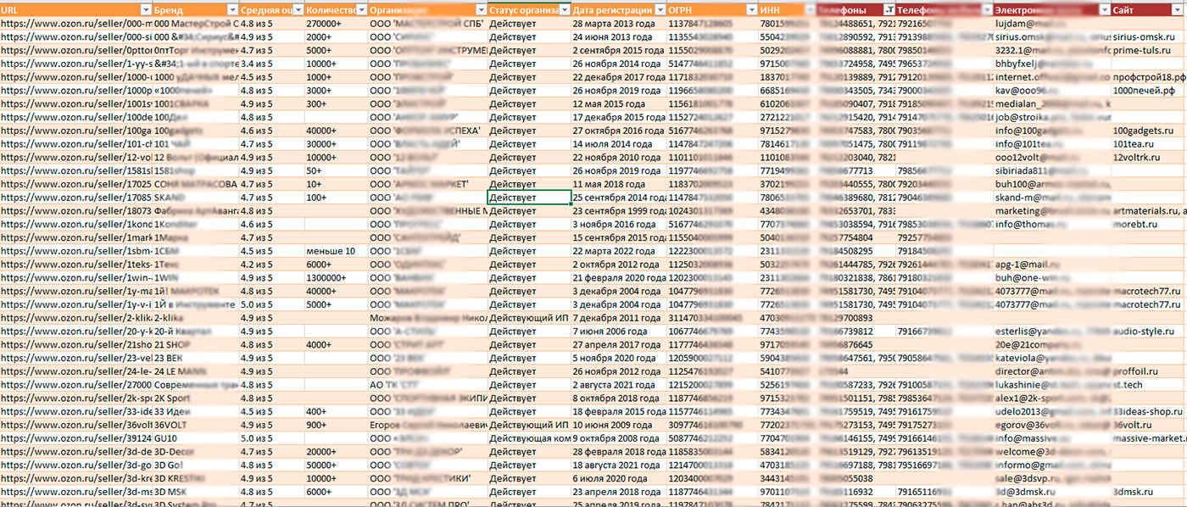Screen dimensions: 1187x507
Task: Select the site cell proffoil.ru
Action: coord(1146,370)
